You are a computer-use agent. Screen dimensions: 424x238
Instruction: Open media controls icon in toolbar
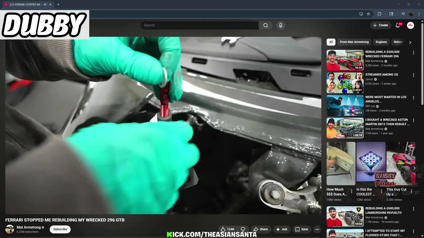403,14
